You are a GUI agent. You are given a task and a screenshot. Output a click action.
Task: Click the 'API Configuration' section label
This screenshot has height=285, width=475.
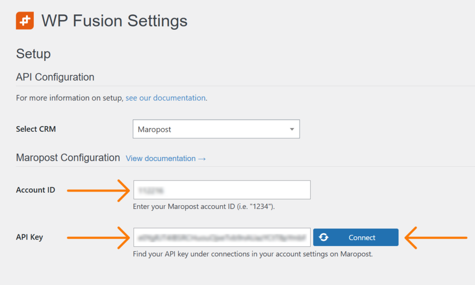55,77
